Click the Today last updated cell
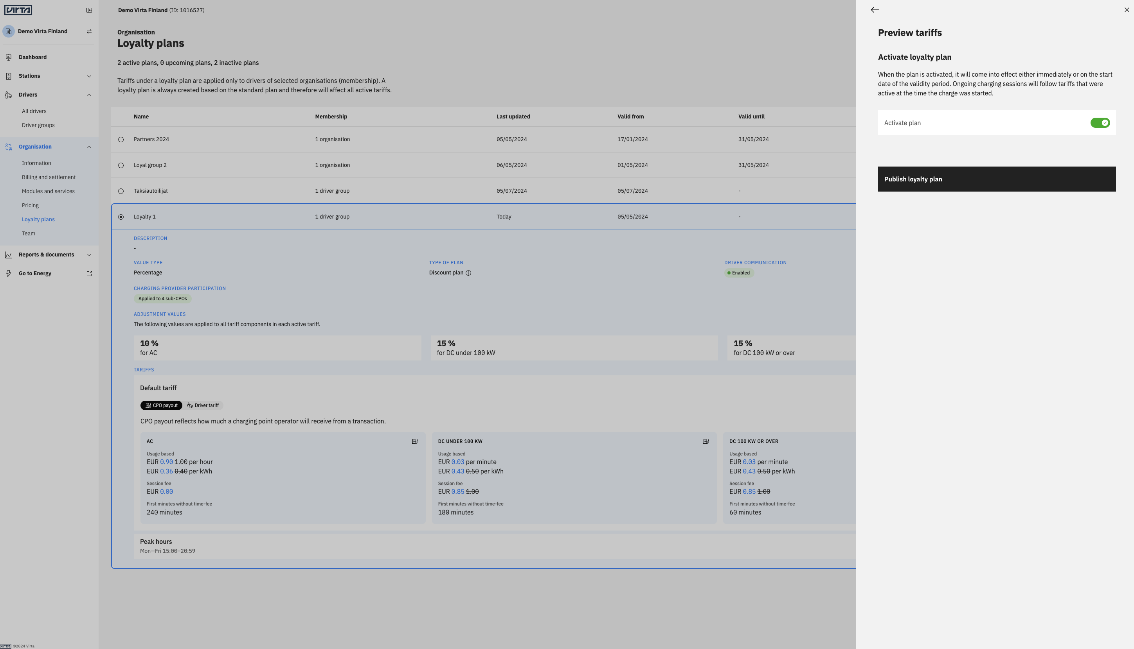This screenshot has width=1134, height=649. 504,217
